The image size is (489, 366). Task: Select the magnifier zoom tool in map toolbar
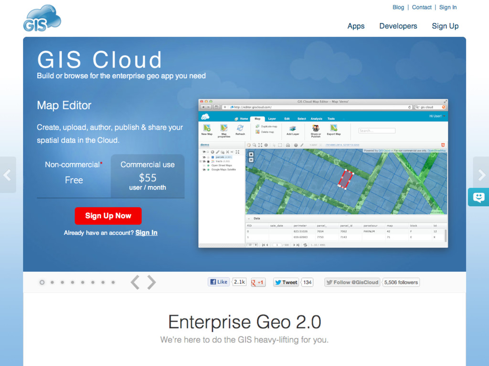point(255,145)
